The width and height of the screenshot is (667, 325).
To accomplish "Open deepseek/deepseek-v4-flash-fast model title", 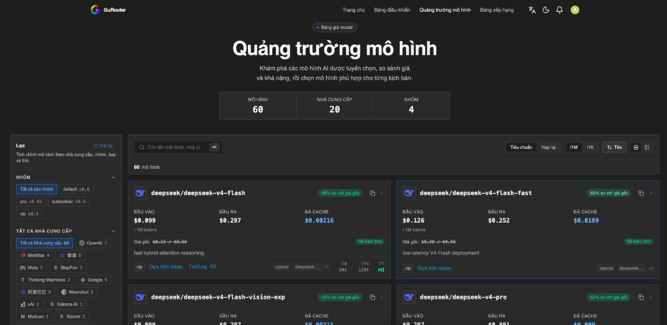I will click(x=476, y=193).
